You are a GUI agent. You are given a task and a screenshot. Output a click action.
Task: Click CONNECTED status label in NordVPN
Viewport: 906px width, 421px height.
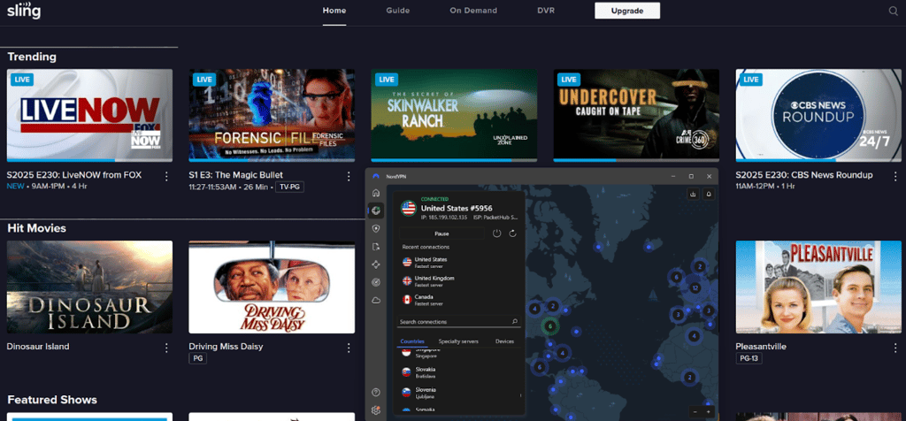tap(434, 199)
